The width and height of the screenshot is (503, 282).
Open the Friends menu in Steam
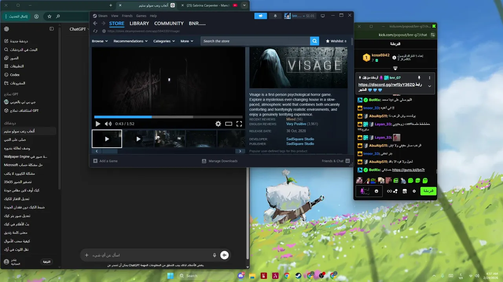(127, 16)
